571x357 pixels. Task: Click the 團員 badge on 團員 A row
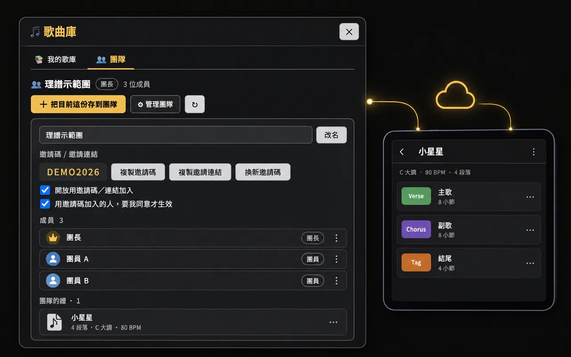(313, 259)
